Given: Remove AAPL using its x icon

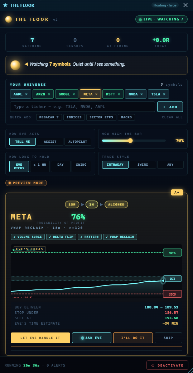Looking at the screenshot, I should 26,94.
